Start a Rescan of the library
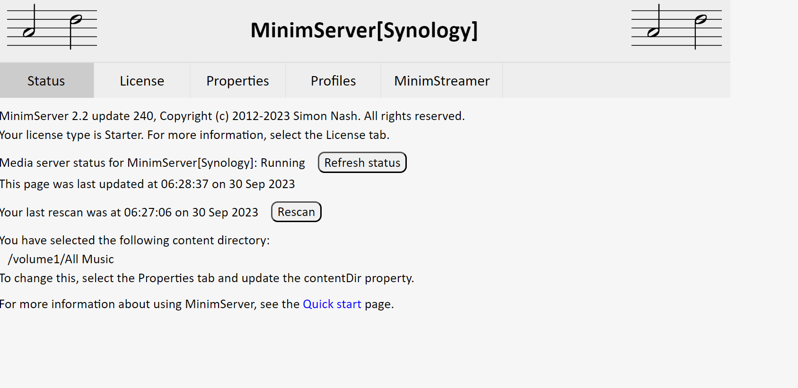Screen dimensions: 798x388 [296, 212]
